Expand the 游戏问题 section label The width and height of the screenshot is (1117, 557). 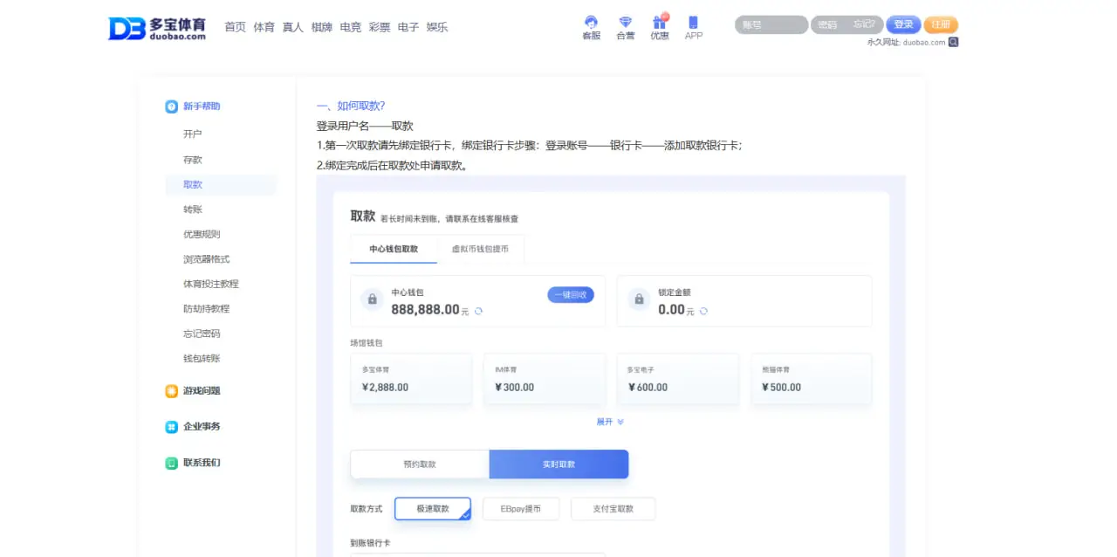202,391
